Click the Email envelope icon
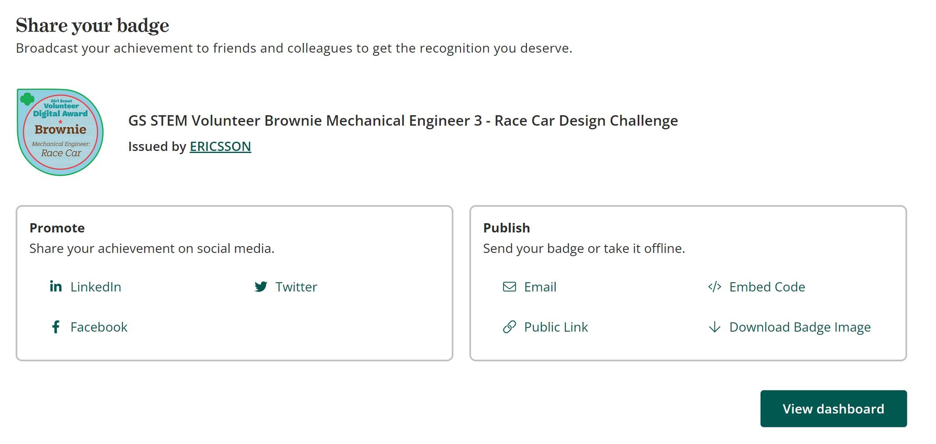 (509, 286)
